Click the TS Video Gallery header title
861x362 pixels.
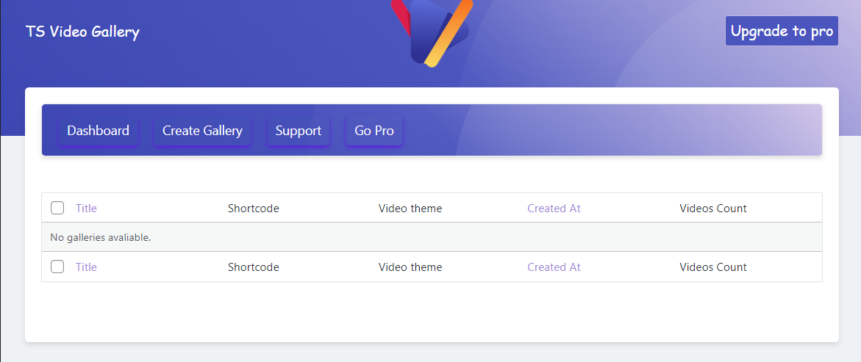(82, 32)
